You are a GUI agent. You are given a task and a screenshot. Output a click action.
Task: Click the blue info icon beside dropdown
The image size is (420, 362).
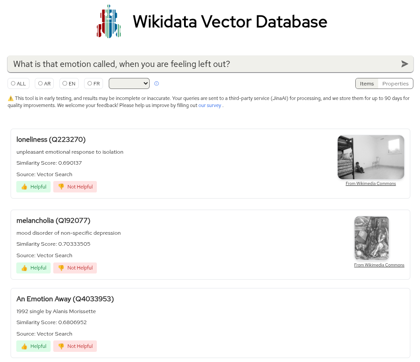156,84
